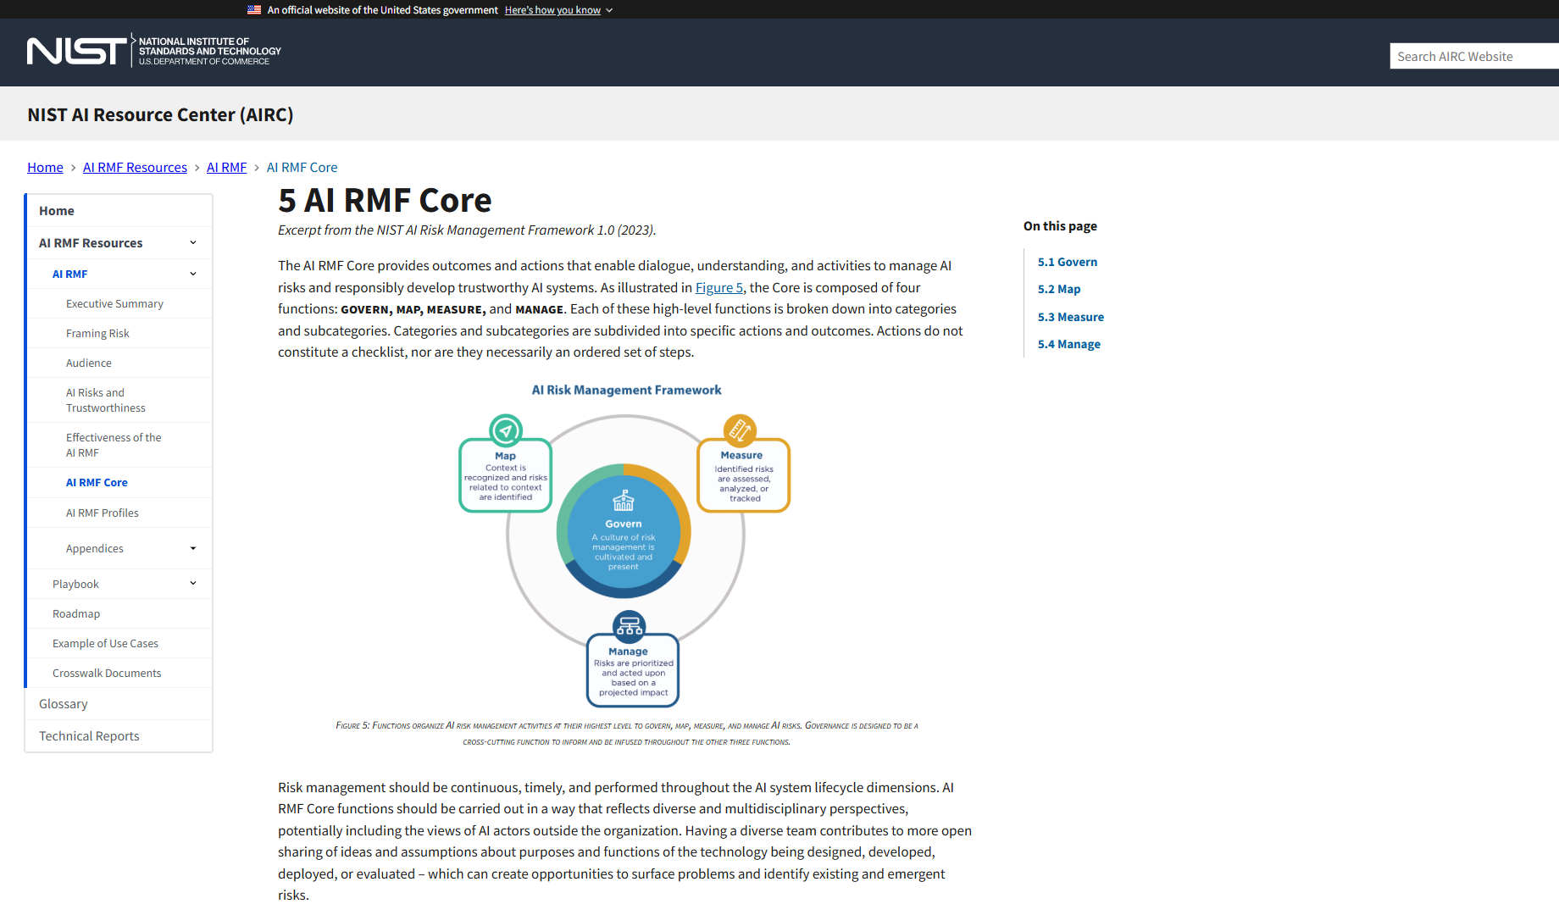Viewport: 1559px width, 915px height.
Task: Click the 'On this page' heading
Action: tap(1060, 226)
